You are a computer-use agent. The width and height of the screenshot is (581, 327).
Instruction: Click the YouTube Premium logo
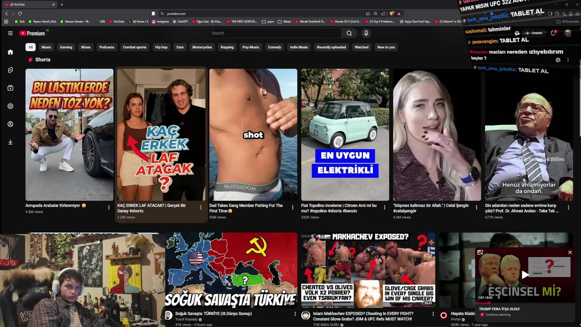33,33
